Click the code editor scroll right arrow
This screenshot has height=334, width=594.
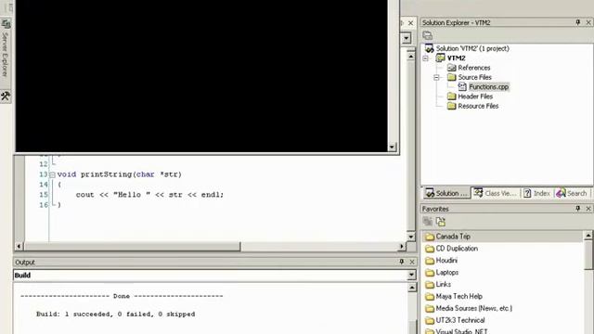click(x=402, y=246)
